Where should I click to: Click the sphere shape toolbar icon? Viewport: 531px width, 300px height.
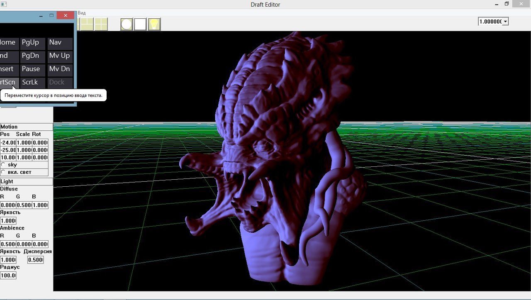tap(127, 24)
